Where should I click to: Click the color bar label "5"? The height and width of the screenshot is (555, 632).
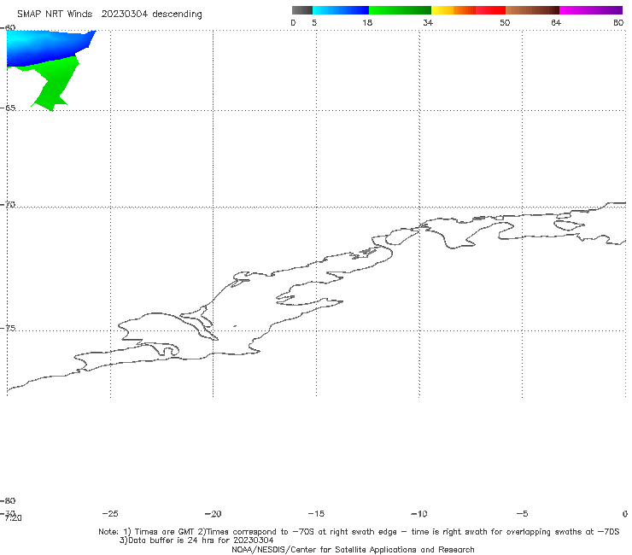click(x=314, y=22)
